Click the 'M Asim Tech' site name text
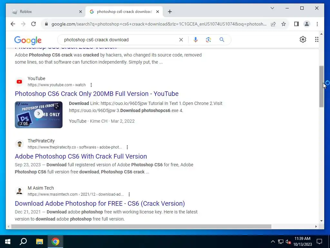 click(41, 188)
